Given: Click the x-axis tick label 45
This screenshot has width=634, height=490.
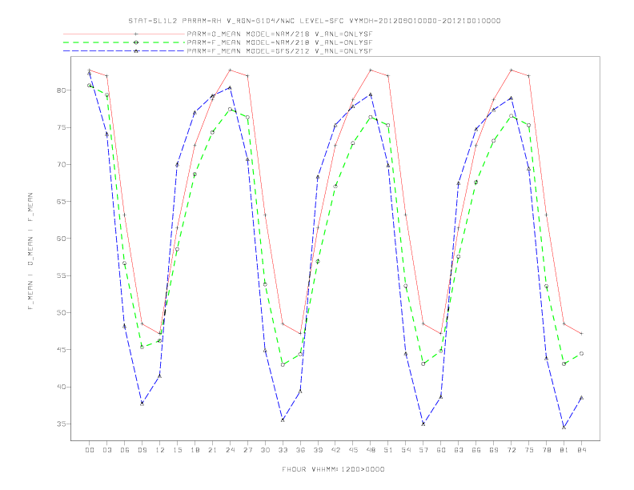Looking at the screenshot, I should point(353,450).
